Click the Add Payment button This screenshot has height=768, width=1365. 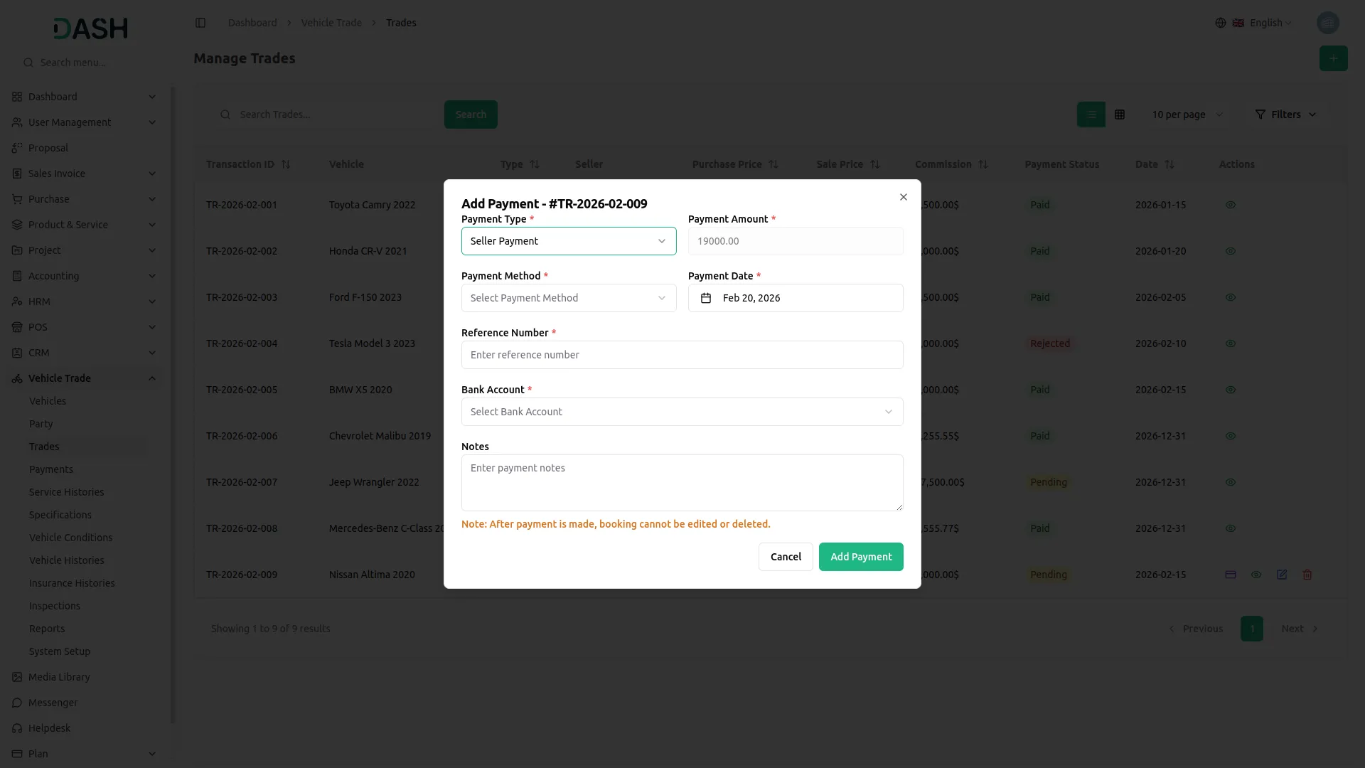tap(860, 557)
